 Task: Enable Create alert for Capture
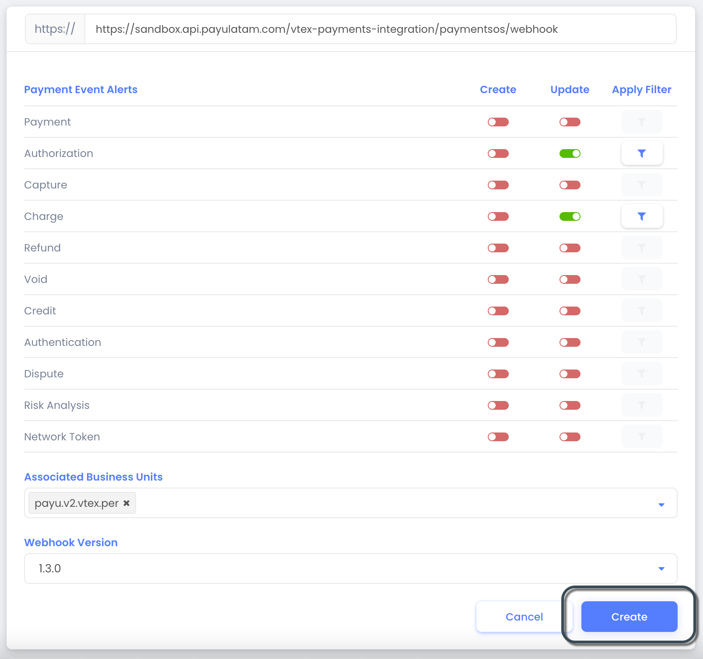(498, 185)
